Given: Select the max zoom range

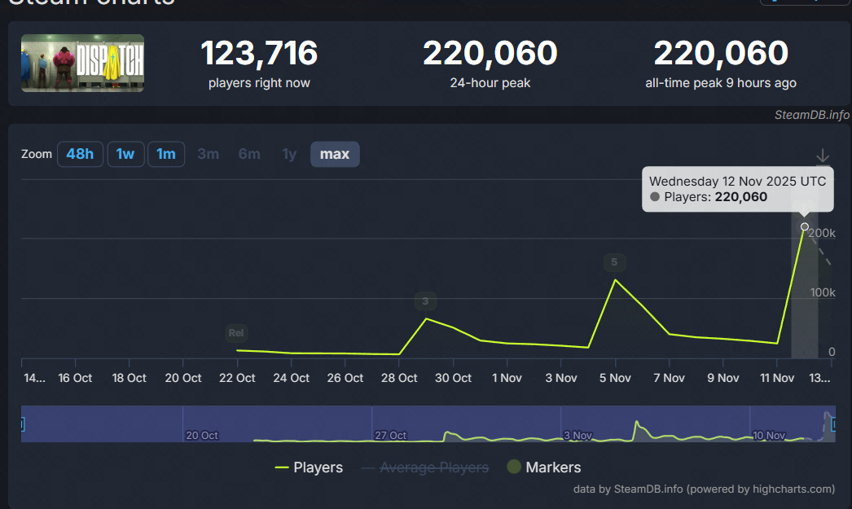Looking at the screenshot, I should [335, 154].
